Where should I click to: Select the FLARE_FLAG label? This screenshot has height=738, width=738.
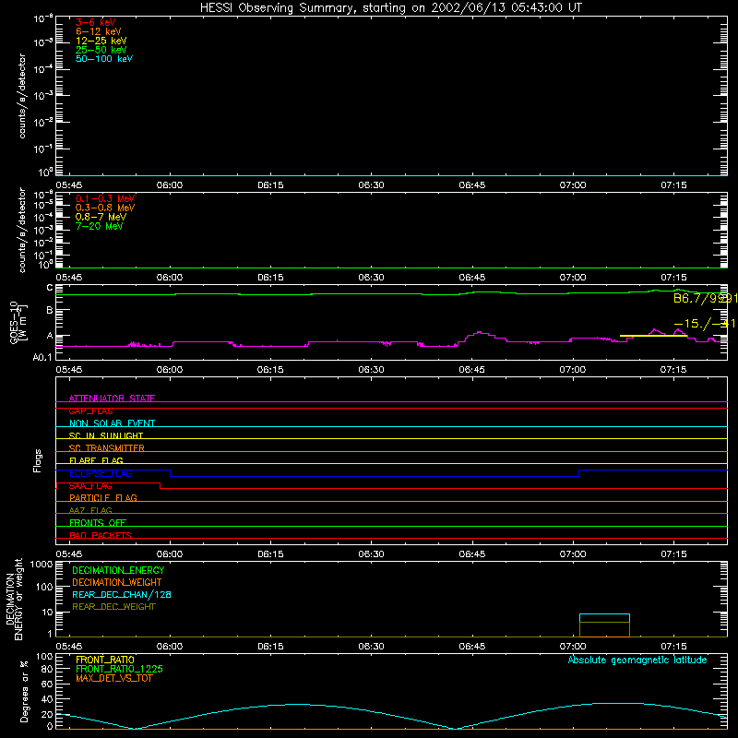pos(96,460)
